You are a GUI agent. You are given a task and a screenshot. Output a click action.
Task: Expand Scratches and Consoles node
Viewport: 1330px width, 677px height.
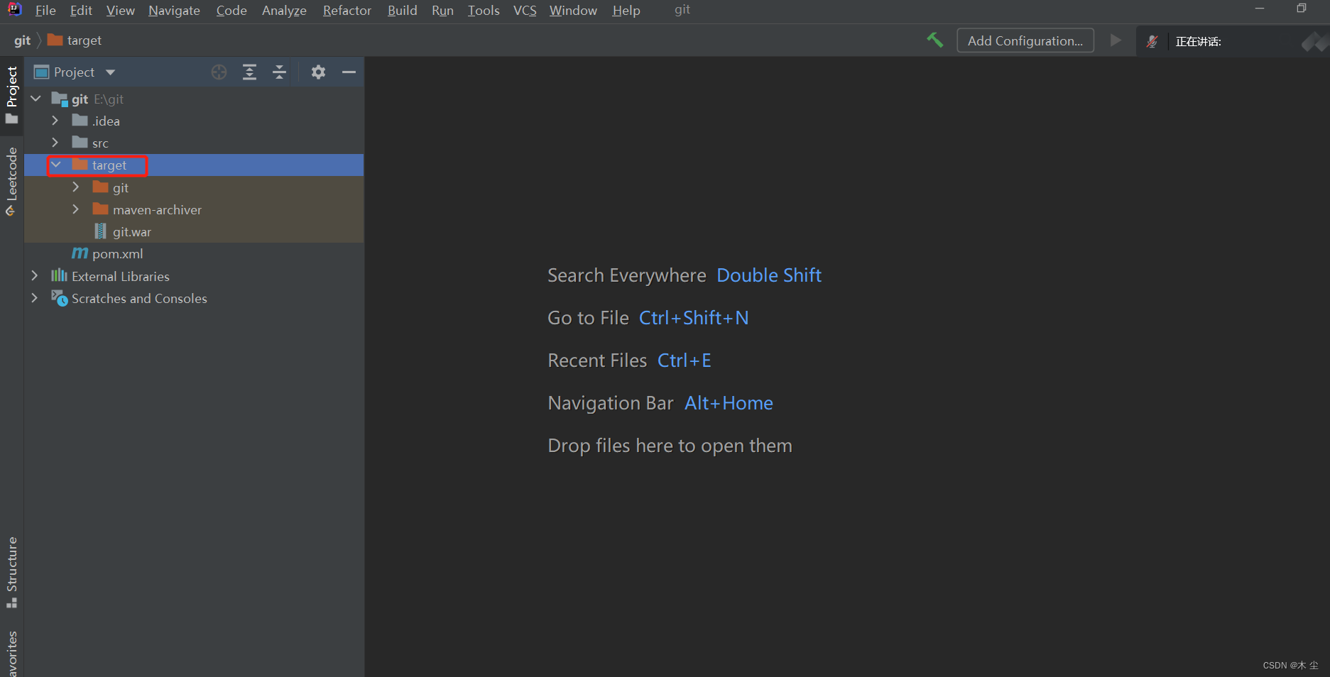point(35,298)
